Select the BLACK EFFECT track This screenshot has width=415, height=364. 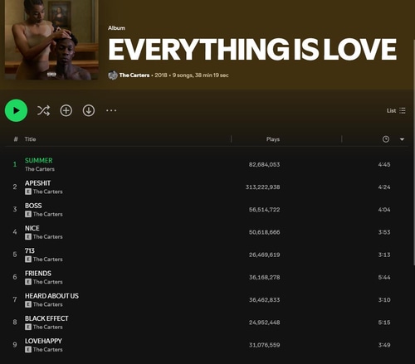click(x=46, y=318)
